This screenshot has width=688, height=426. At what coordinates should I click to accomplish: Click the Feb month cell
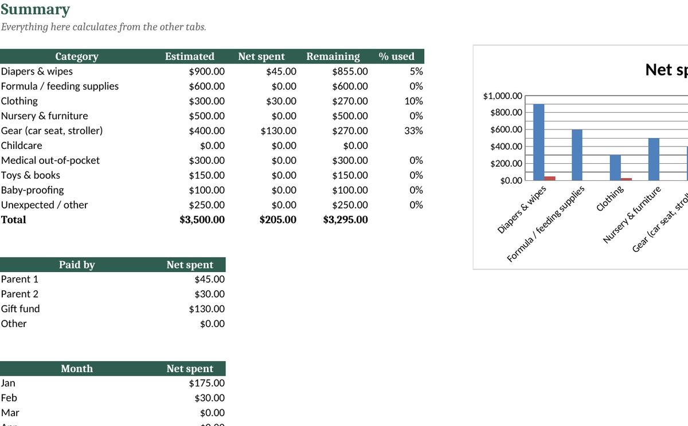[x=9, y=399]
